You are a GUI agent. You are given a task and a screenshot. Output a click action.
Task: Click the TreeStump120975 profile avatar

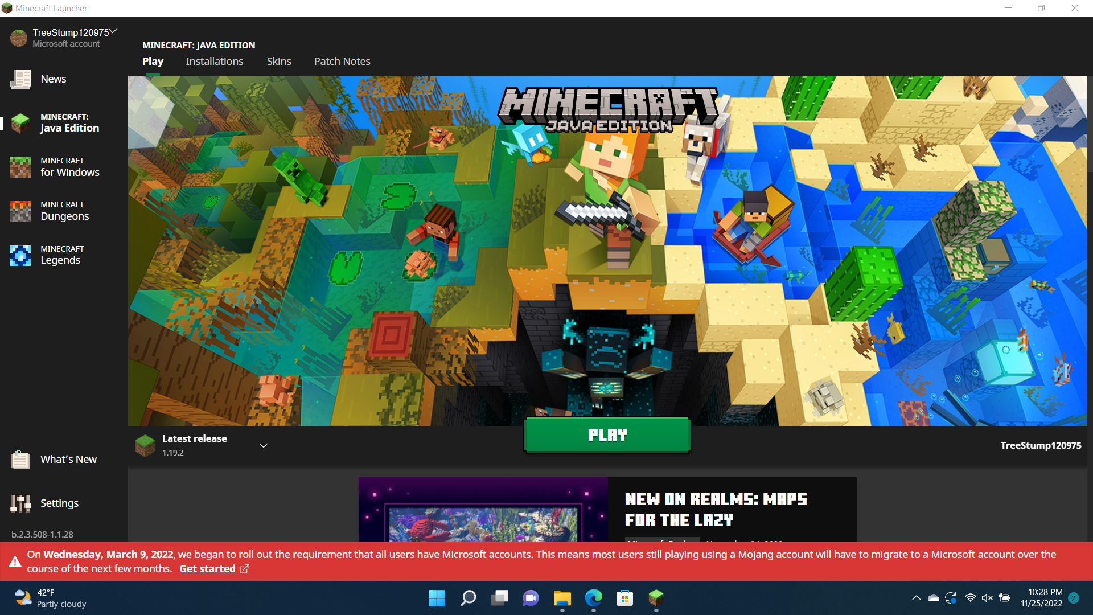pos(19,38)
